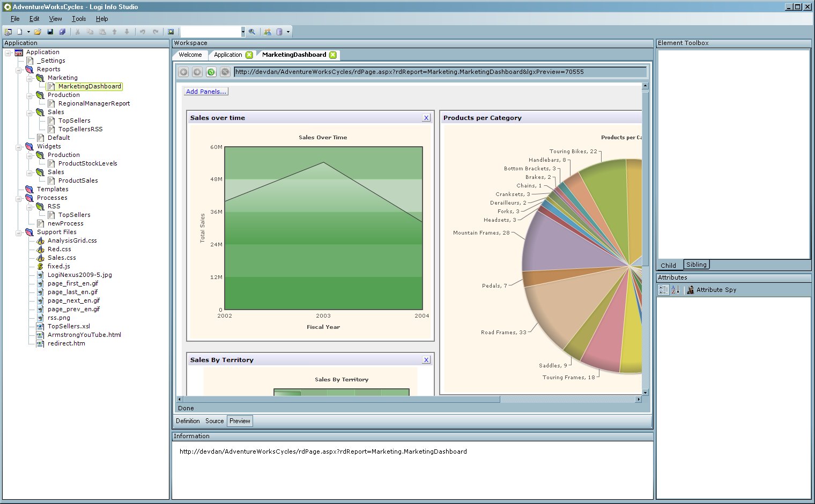Open the View menu
Viewport: 815px width, 504px height.
pyautogui.click(x=55, y=19)
